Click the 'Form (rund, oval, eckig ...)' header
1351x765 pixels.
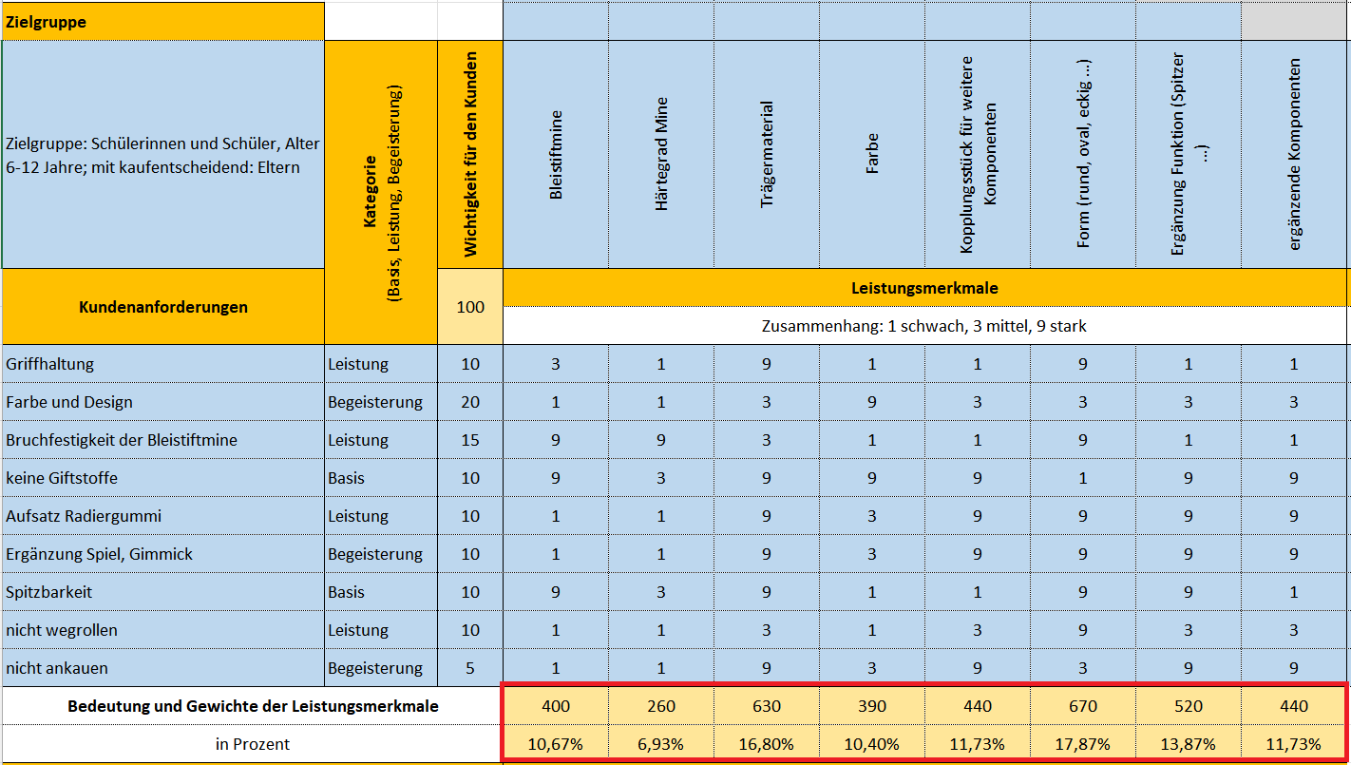click(x=1083, y=155)
